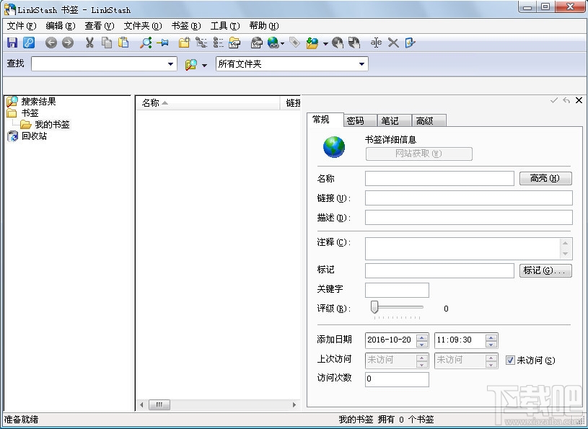Image resolution: width=588 pixels, height=429 pixels.
Task: Select 我的书签 folder in tree
Action: pyautogui.click(x=52, y=125)
